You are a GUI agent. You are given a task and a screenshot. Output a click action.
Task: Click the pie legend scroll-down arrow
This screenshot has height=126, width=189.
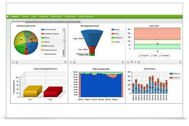pos(64,56)
